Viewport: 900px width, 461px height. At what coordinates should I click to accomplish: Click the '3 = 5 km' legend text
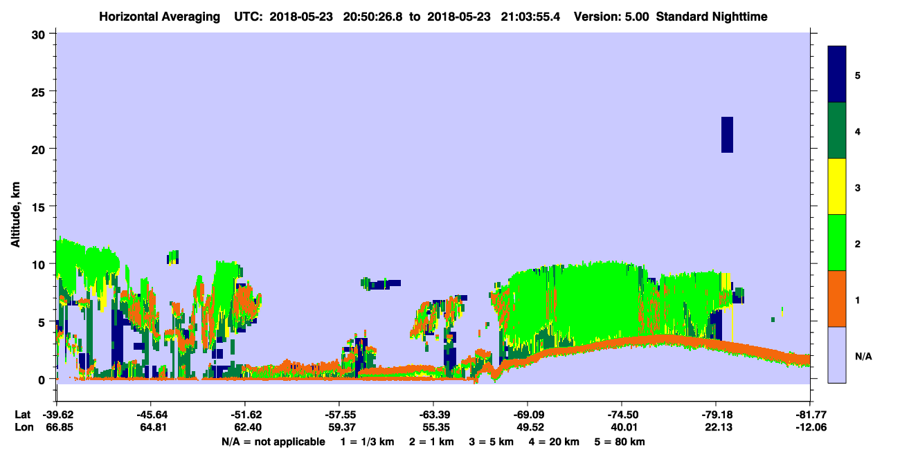(491, 442)
